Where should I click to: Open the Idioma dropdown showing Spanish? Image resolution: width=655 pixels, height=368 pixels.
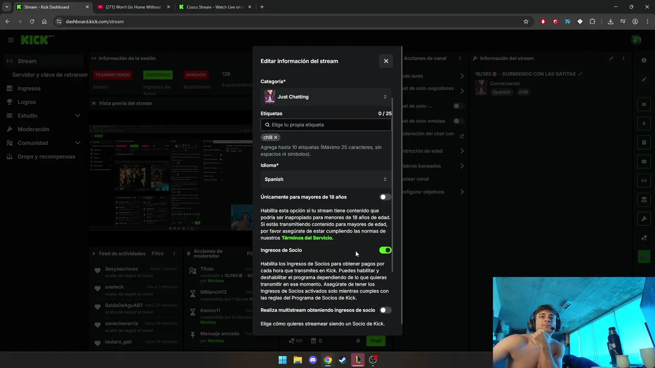pos(326,179)
